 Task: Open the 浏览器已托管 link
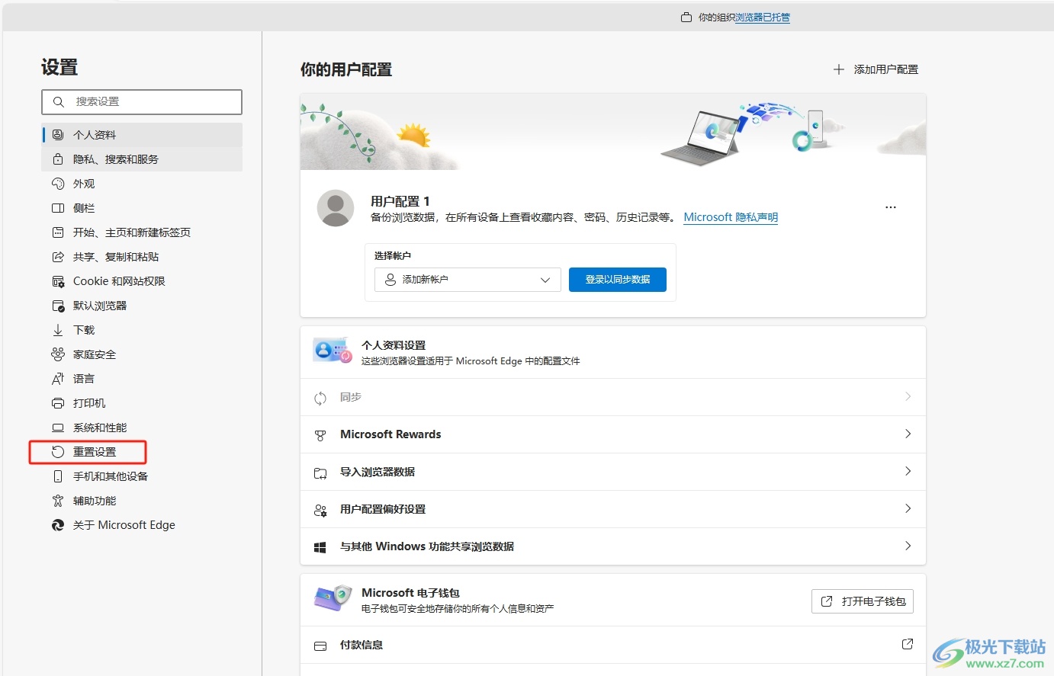tap(763, 17)
